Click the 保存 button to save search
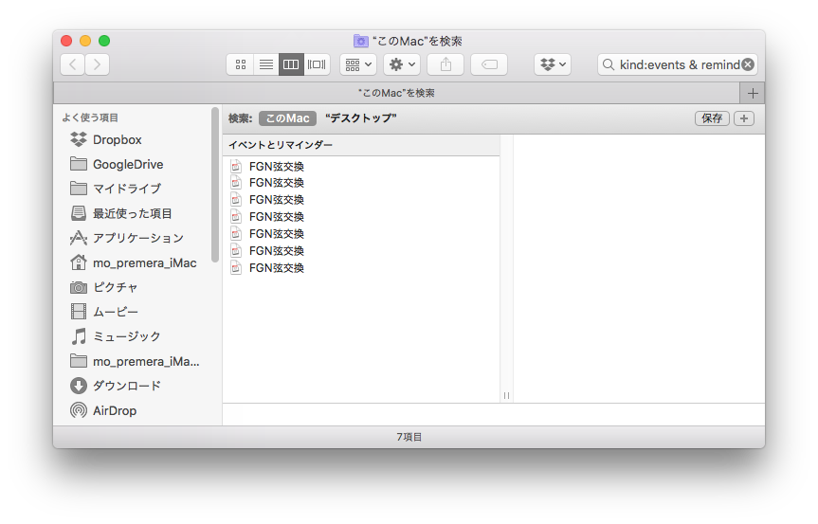Image resolution: width=818 pixels, height=524 pixels. point(712,118)
